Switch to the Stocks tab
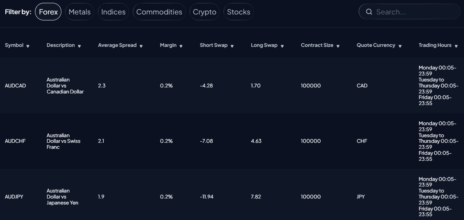 (x=239, y=12)
